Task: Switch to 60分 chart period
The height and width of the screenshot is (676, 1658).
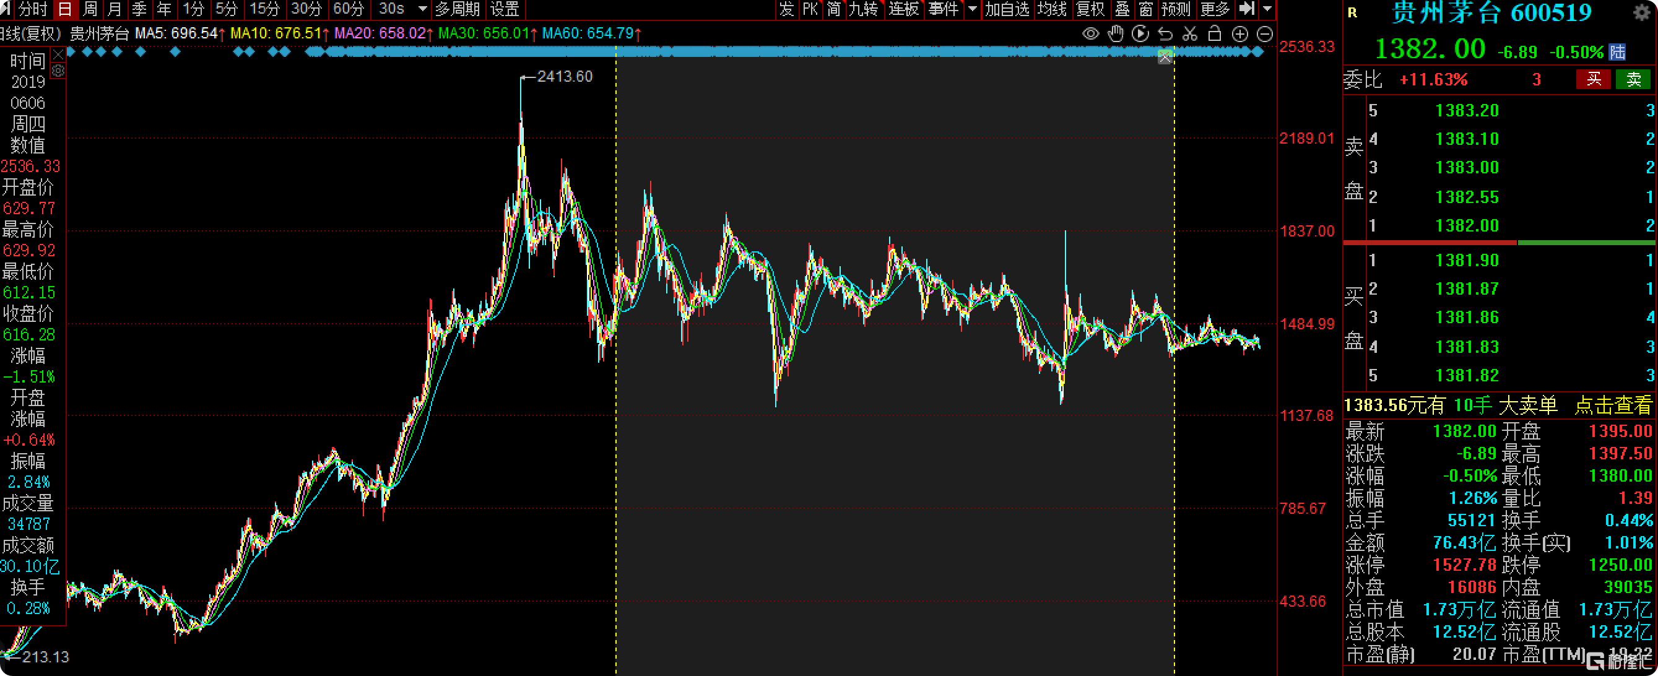Action: click(349, 9)
